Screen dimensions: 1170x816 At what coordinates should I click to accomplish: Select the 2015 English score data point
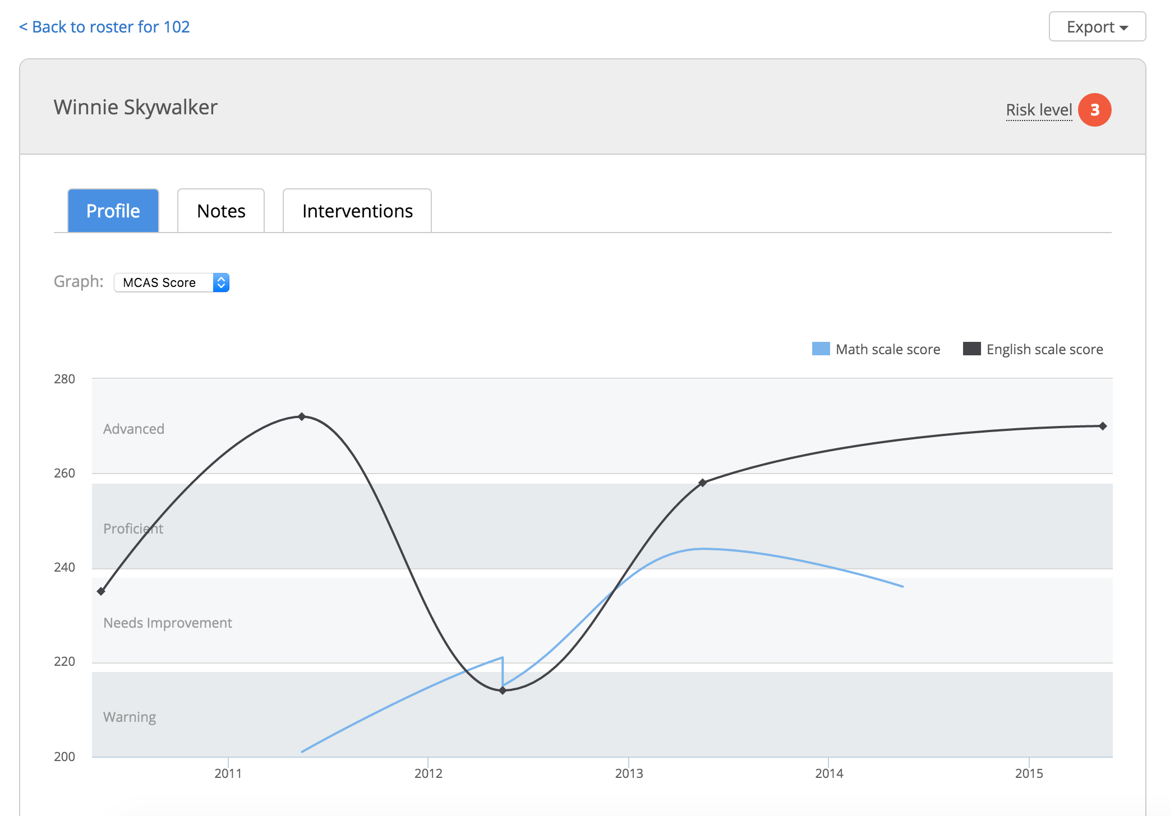coord(1103,426)
